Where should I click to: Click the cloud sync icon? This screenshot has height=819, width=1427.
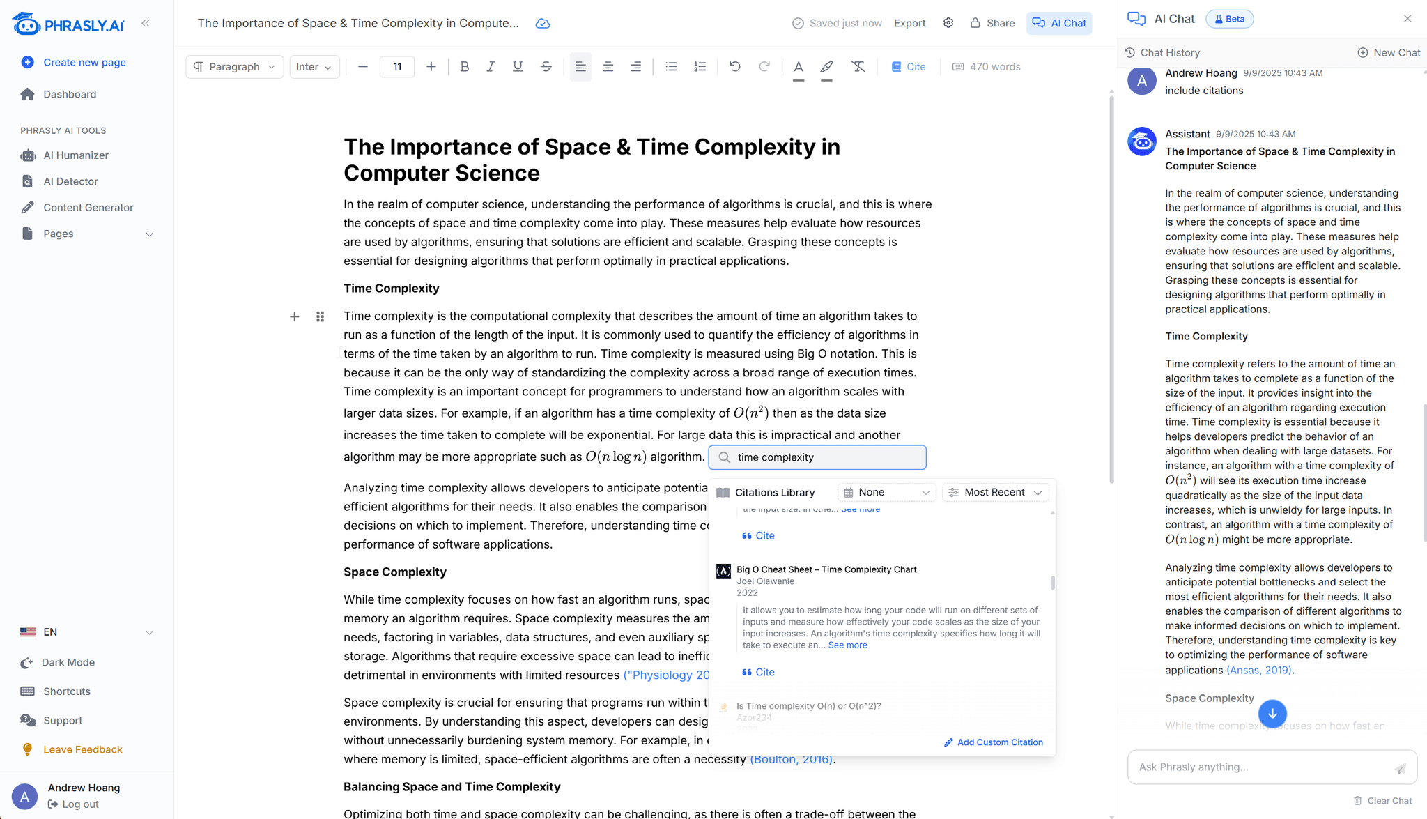point(543,24)
